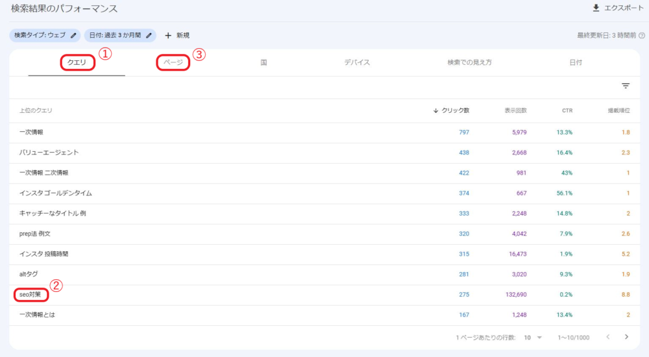The width and height of the screenshot is (649, 357).
Task: Click the Export download icon
Action: click(596, 8)
